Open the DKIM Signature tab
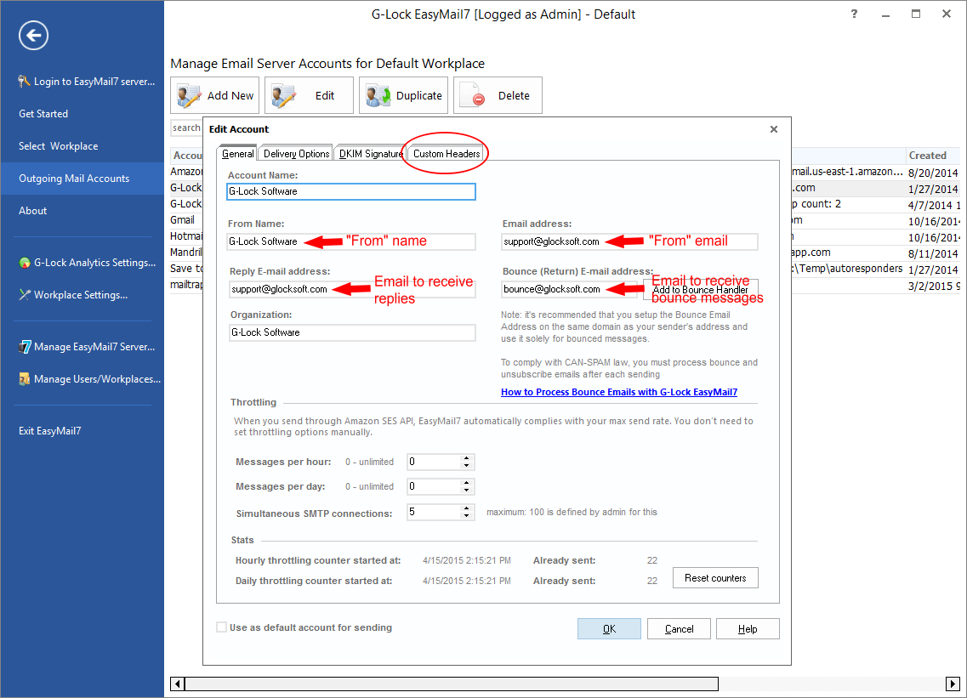Viewport: 967px width, 698px height. 370,154
